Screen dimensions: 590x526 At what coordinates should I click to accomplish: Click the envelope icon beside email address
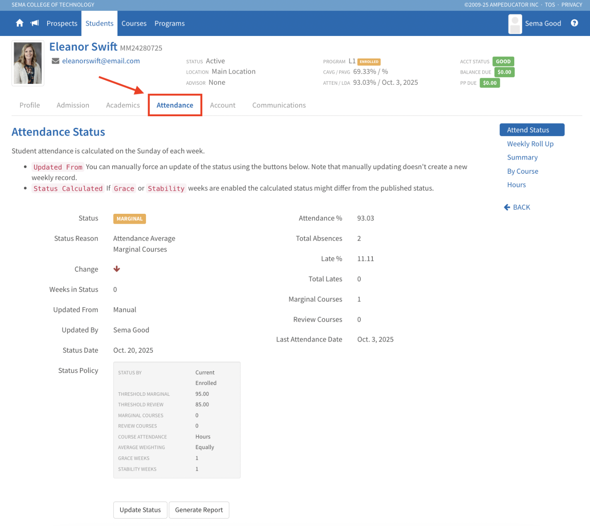click(x=55, y=61)
